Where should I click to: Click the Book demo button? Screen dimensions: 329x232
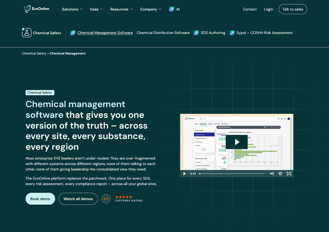coord(40,199)
